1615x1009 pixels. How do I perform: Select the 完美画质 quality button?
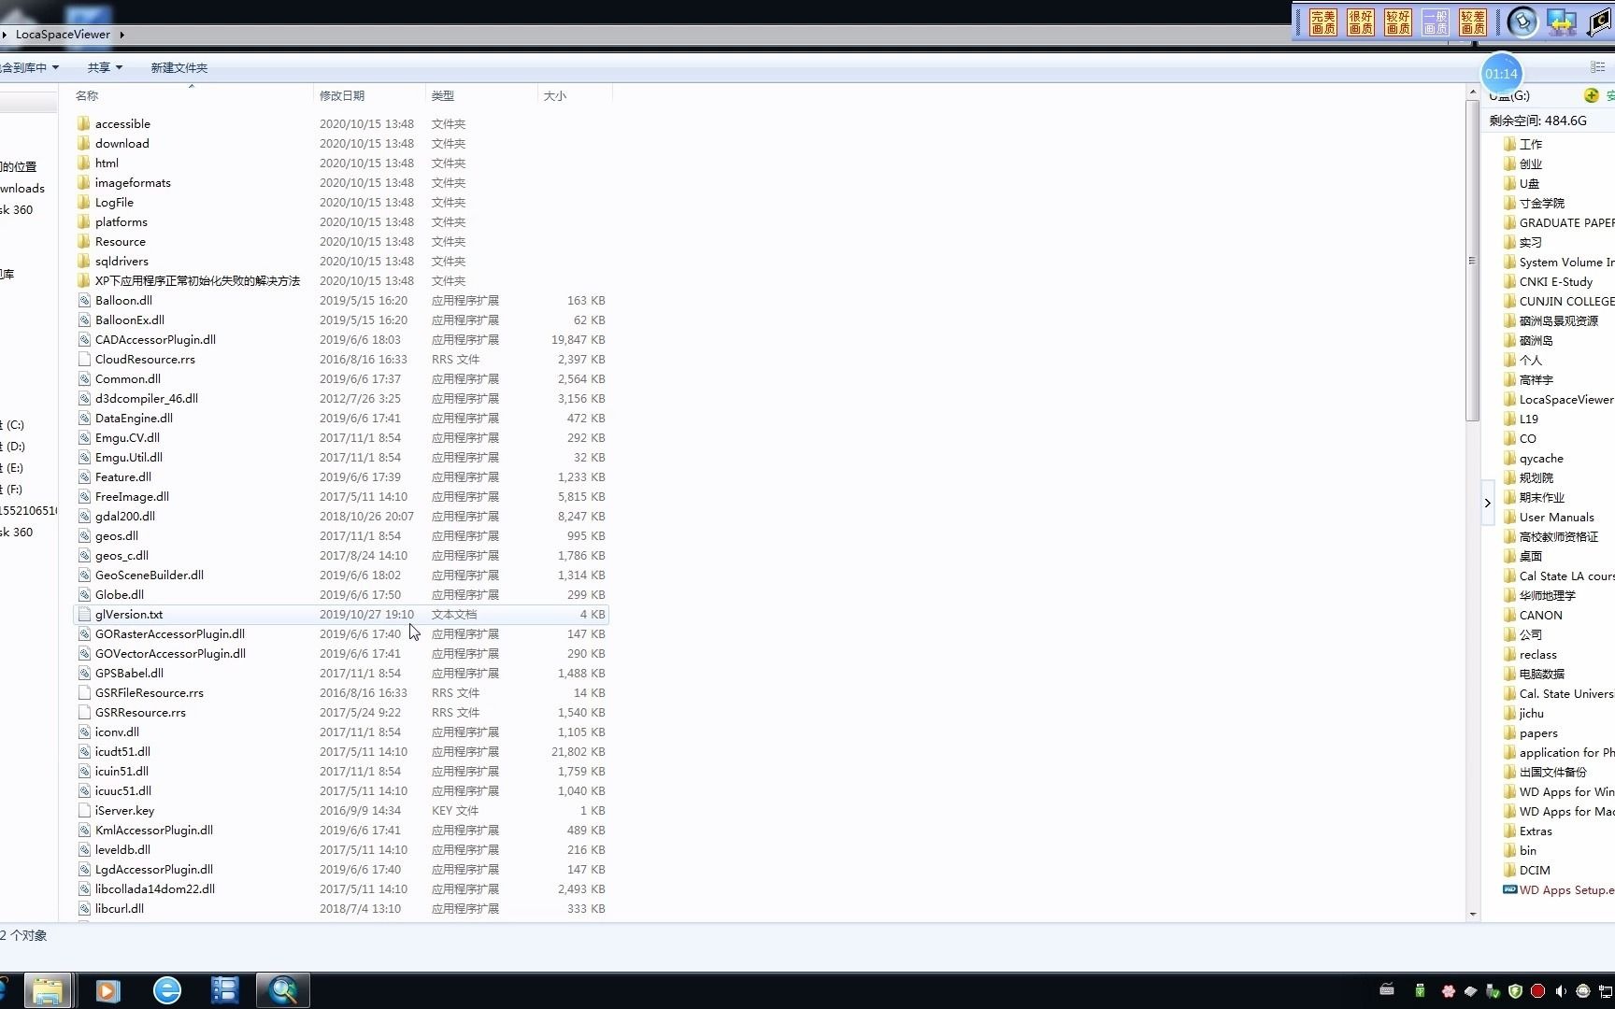[1323, 22]
